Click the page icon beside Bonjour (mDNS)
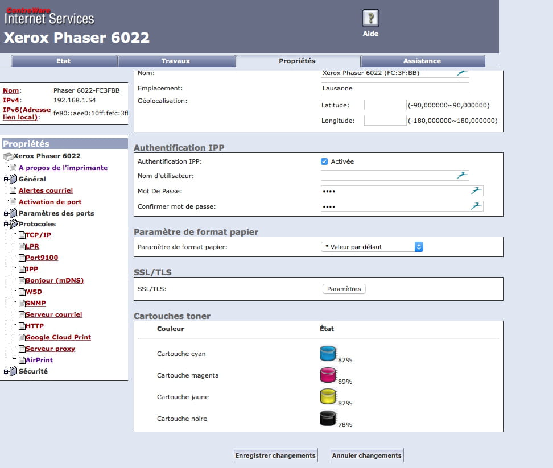 pos(22,280)
